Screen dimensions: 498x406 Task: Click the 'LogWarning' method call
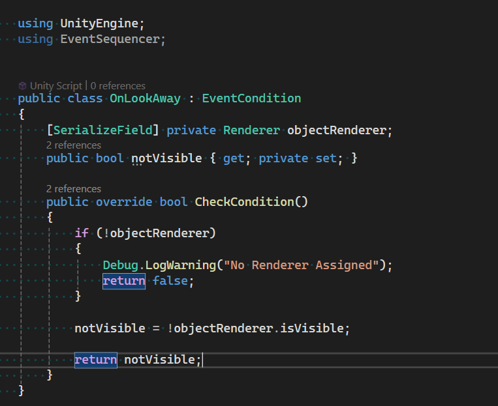coord(181,265)
